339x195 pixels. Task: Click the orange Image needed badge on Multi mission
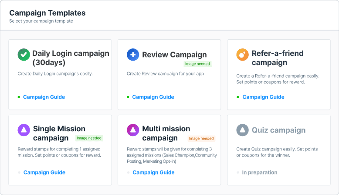(201, 139)
